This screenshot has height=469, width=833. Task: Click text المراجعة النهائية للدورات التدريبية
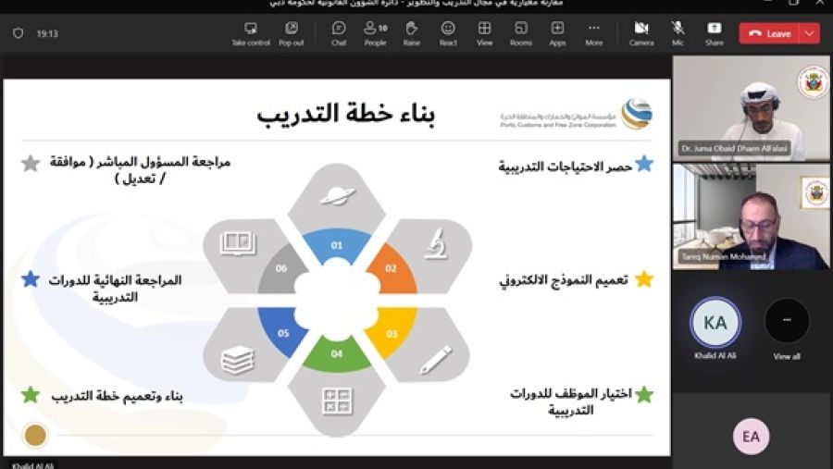(x=116, y=289)
